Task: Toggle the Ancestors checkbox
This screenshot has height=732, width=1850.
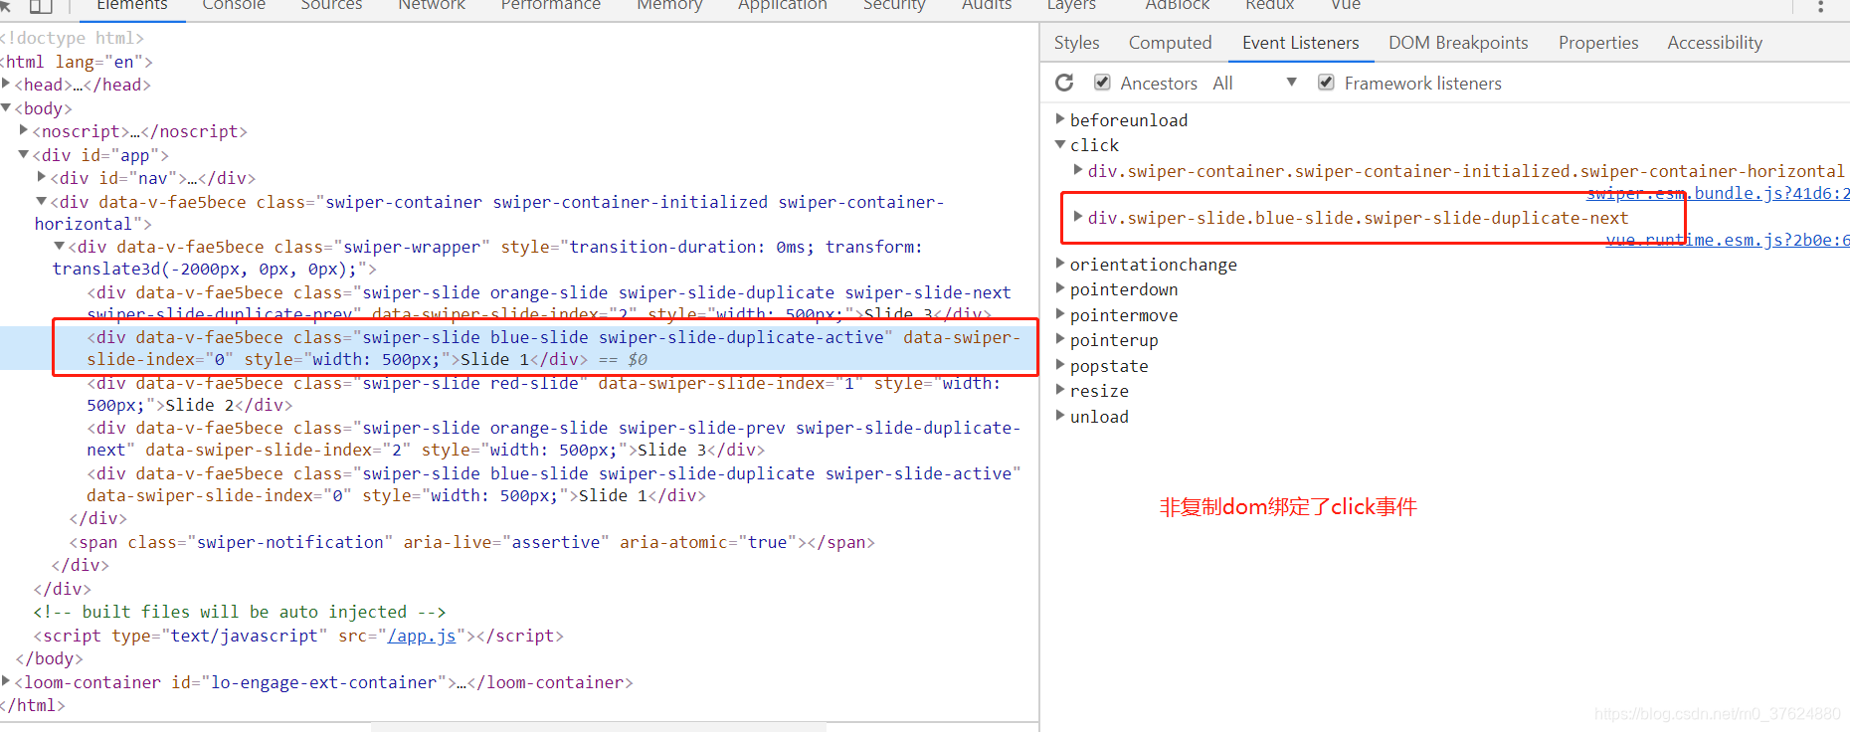Action: pos(1102,83)
